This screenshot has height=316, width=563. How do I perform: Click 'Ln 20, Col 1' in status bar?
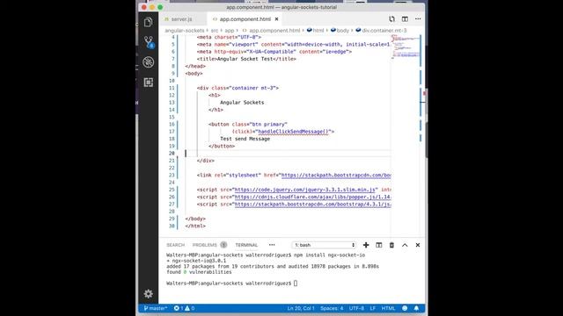click(301, 308)
